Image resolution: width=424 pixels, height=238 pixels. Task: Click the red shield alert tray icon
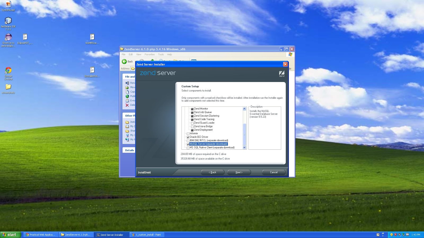point(396,235)
